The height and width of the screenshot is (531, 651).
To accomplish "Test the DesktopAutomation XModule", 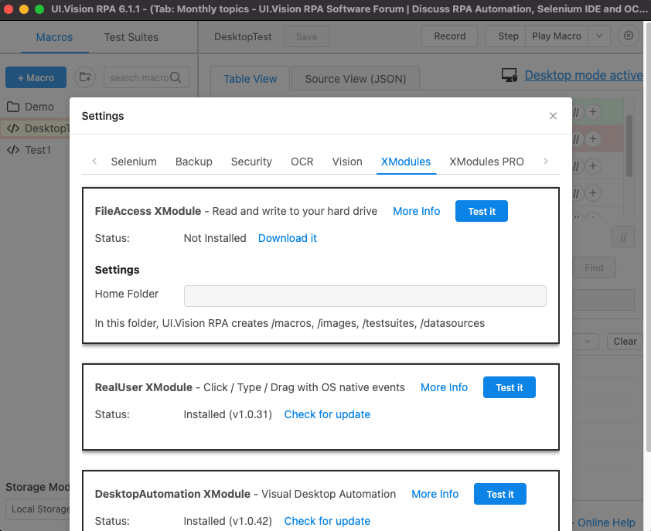I will [500, 494].
